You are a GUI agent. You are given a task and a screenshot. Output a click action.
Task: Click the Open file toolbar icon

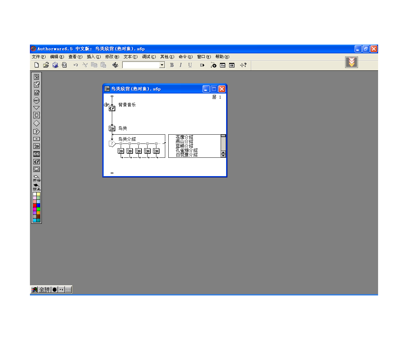coord(46,65)
